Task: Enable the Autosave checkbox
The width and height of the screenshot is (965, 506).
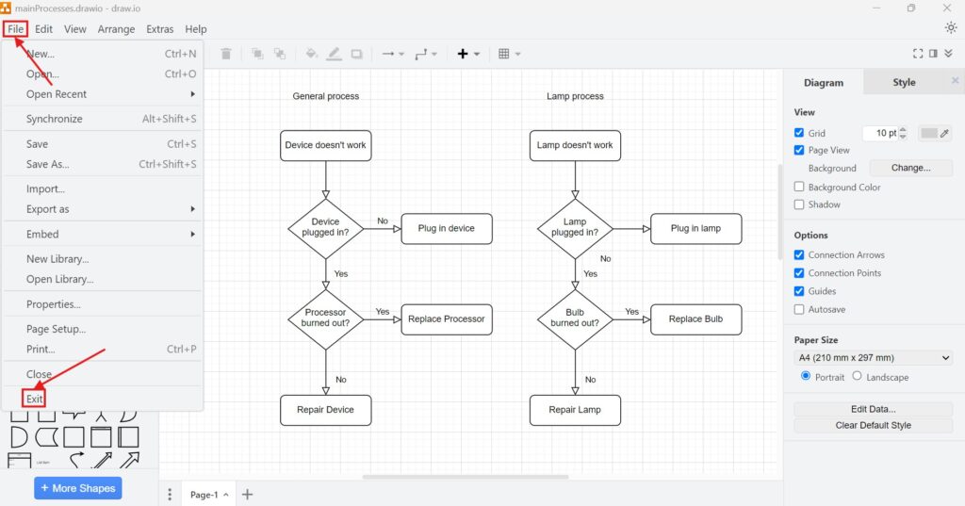Action: tap(799, 309)
